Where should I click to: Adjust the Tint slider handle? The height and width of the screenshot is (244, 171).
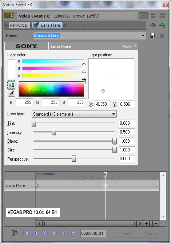(34, 123)
